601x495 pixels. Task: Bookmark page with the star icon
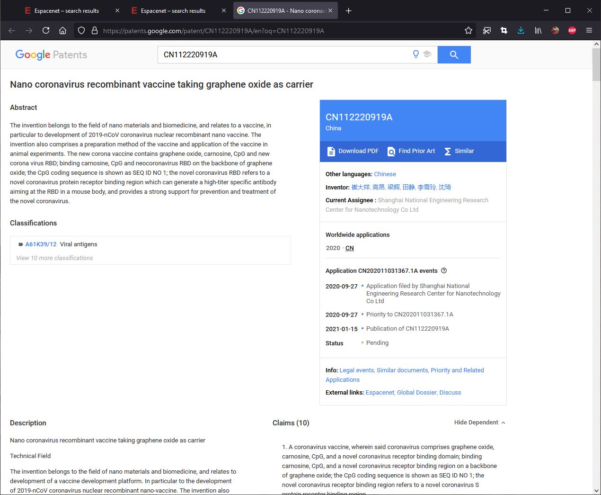pos(468,30)
